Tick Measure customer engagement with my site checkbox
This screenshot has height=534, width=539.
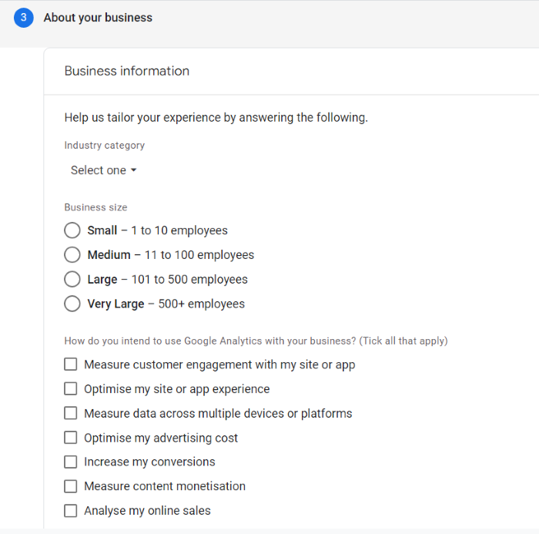[71, 364]
